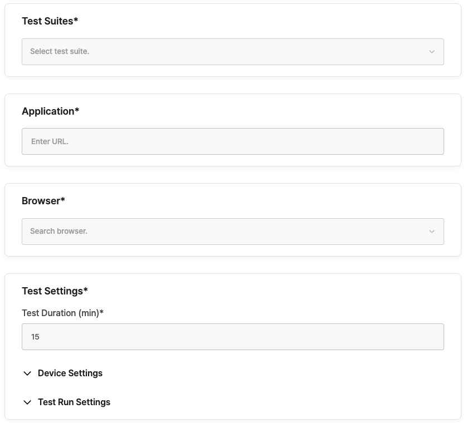Screen dimensions: 467x423
Task: Focus the Test Duration field
Action: pyautogui.click(x=232, y=337)
